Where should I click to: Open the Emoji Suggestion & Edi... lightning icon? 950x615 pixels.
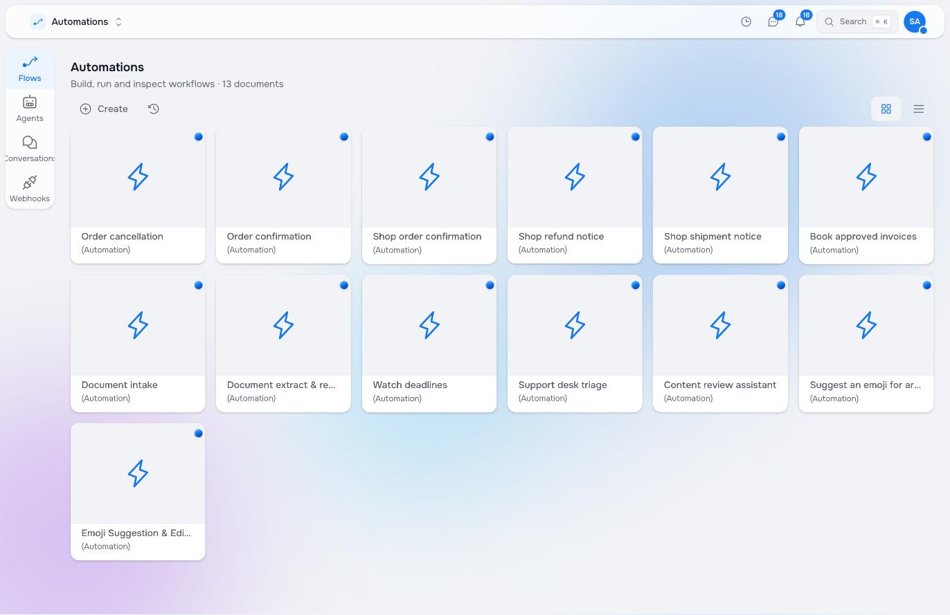tap(138, 474)
